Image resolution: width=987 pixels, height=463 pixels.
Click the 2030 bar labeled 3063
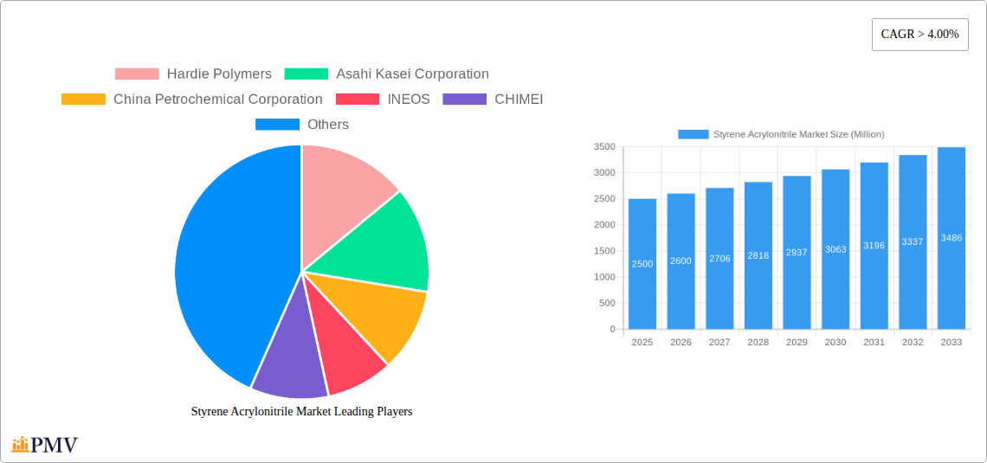pyautogui.click(x=835, y=249)
